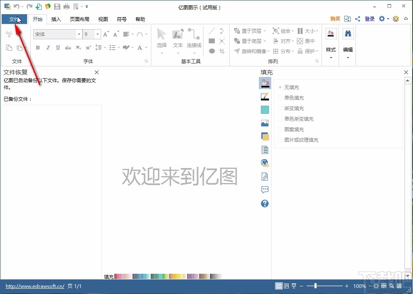Select the 单色渐变填充 radio option
Image resolution: width=413 pixels, height=294 pixels.
click(280, 119)
